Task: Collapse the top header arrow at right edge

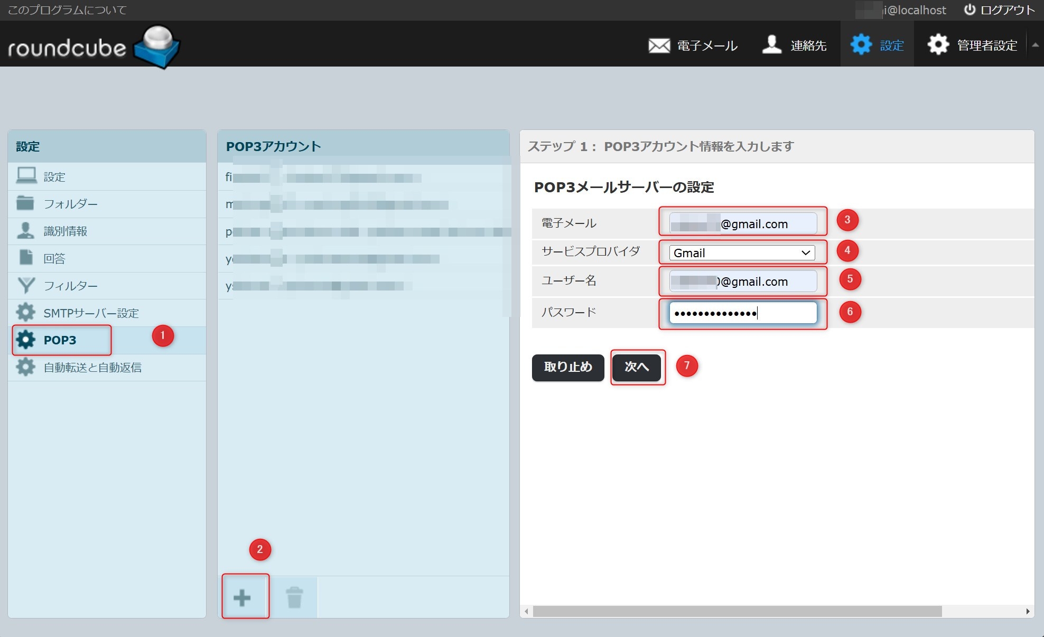Action: point(1035,45)
